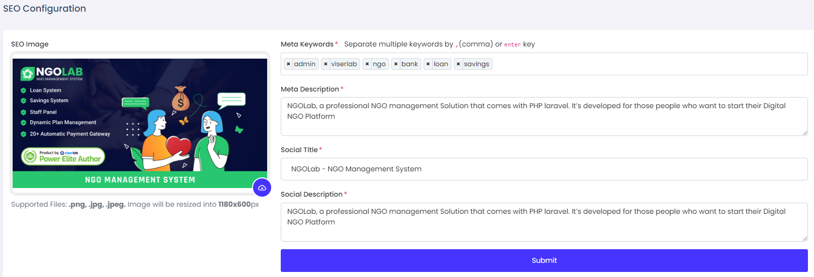
Task: Focus the Meta Keywords input after the tags
Action: click(646, 64)
